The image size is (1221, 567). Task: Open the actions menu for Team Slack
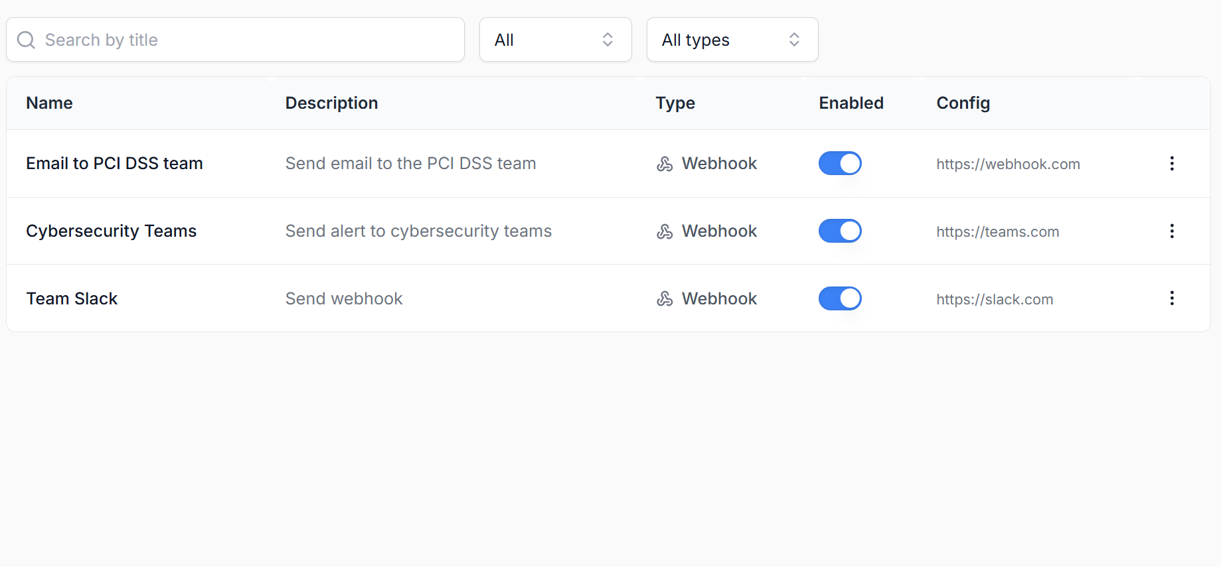1172,298
